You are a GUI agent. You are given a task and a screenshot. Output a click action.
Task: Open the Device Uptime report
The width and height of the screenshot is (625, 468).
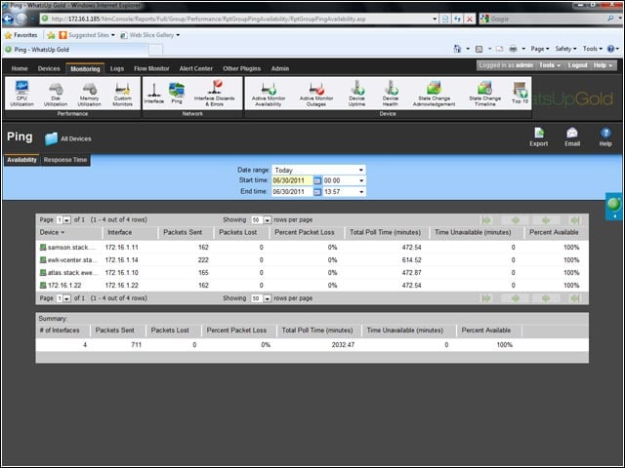356,94
